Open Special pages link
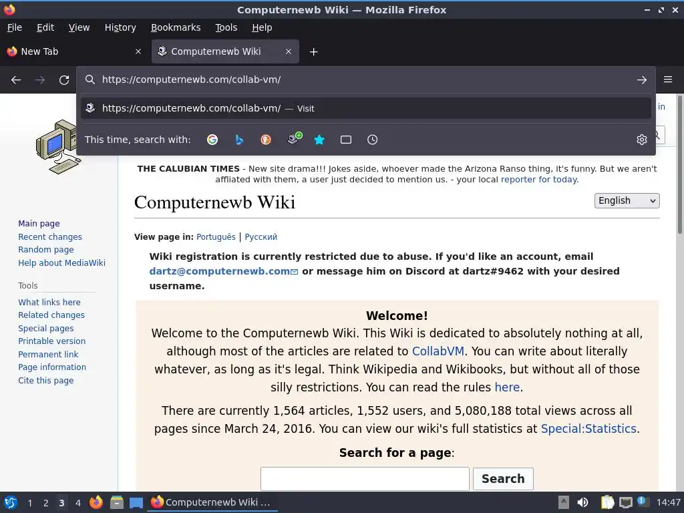The image size is (684, 513). tap(46, 328)
